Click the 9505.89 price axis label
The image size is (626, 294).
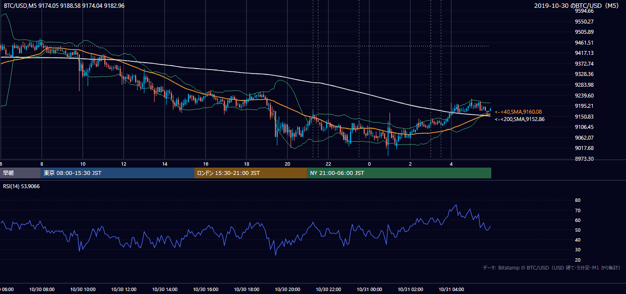click(x=584, y=32)
